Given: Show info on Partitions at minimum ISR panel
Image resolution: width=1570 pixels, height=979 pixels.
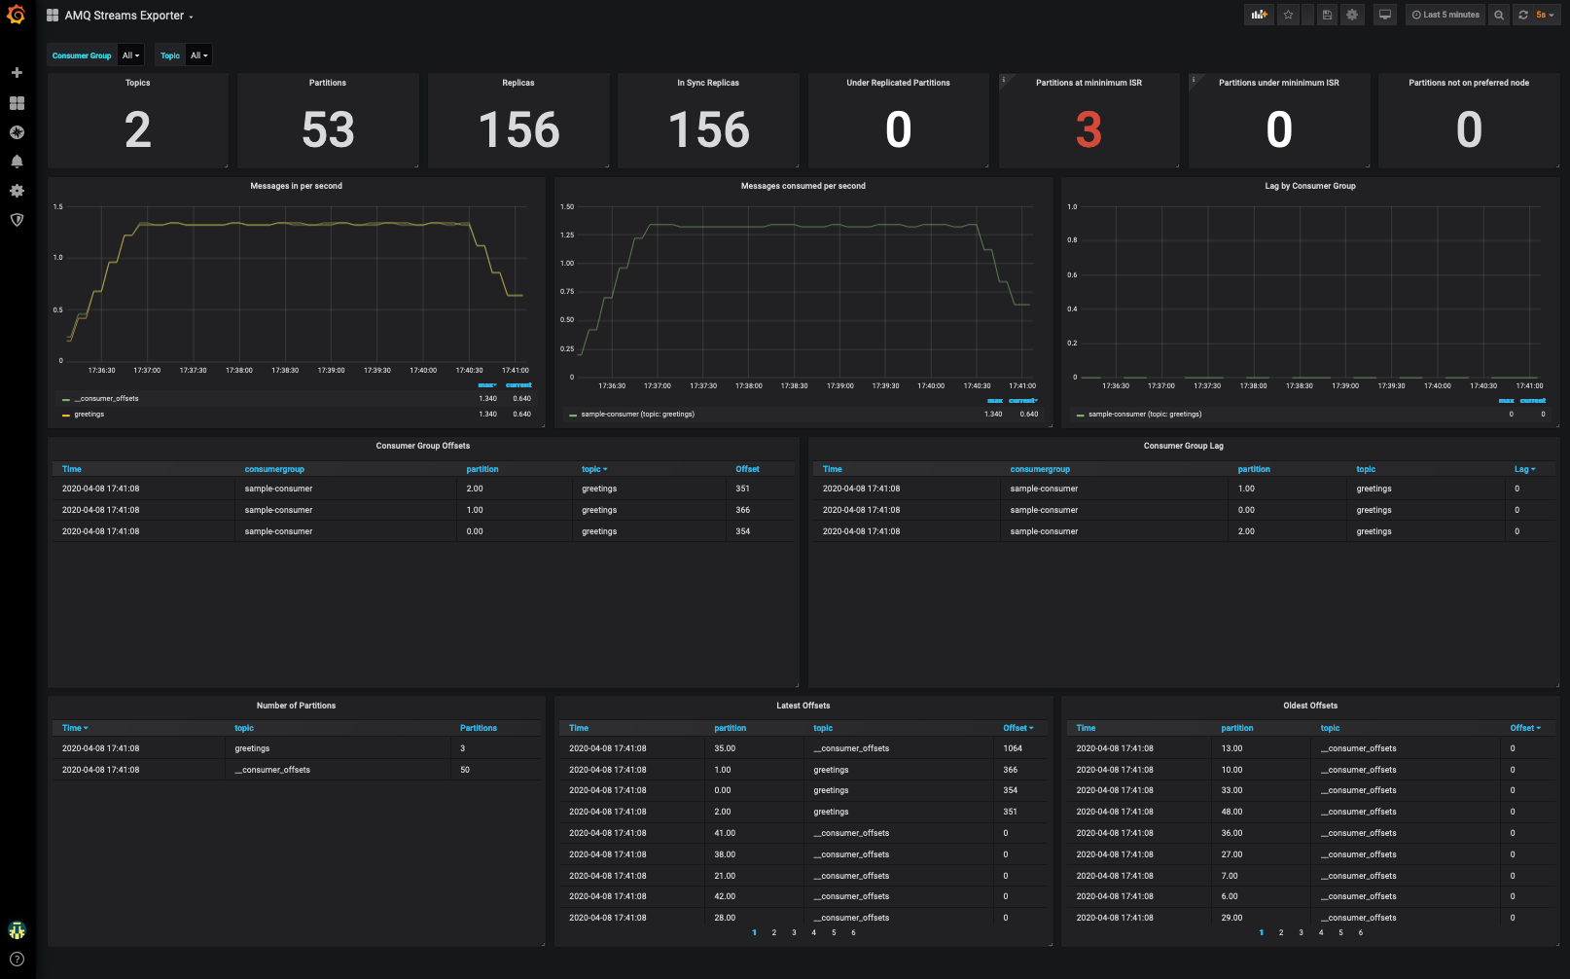Looking at the screenshot, I should [1004, 80].
